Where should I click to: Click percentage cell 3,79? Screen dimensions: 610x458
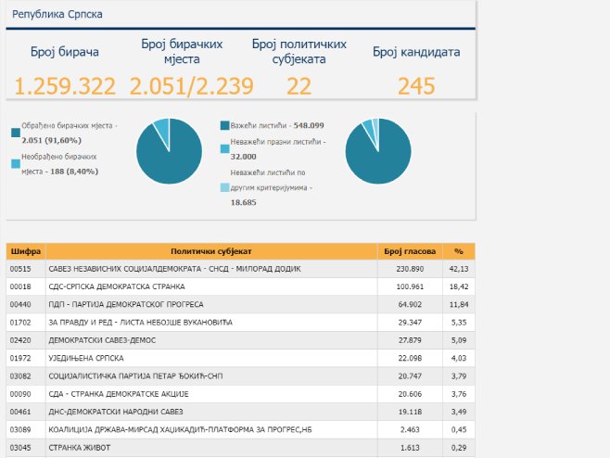[459, 376]
